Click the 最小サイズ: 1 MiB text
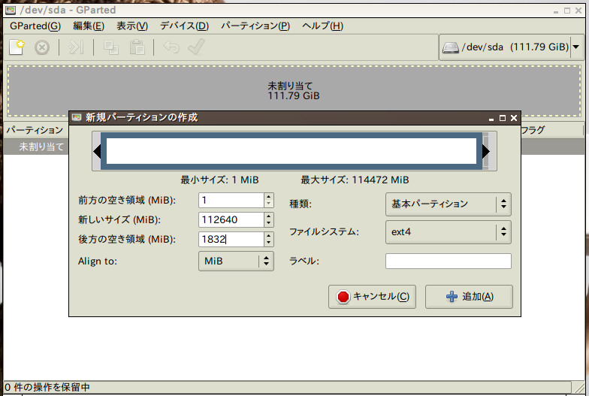This screenshot has width=589, height=396. [x=219, y=180]
